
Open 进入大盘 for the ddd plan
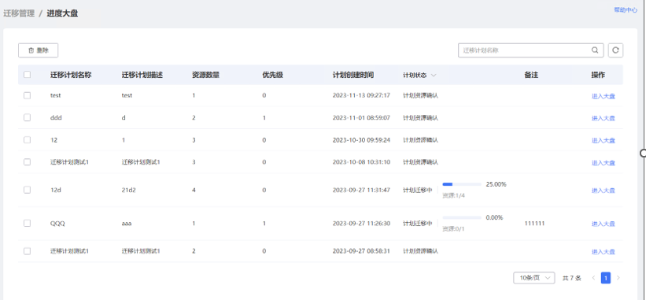(x=604, y=118)
